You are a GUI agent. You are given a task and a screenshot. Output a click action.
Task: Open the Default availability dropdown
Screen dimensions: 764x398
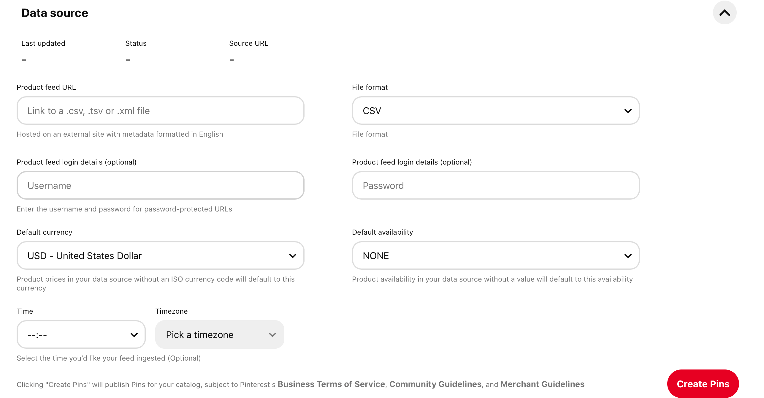coord(496,255)
